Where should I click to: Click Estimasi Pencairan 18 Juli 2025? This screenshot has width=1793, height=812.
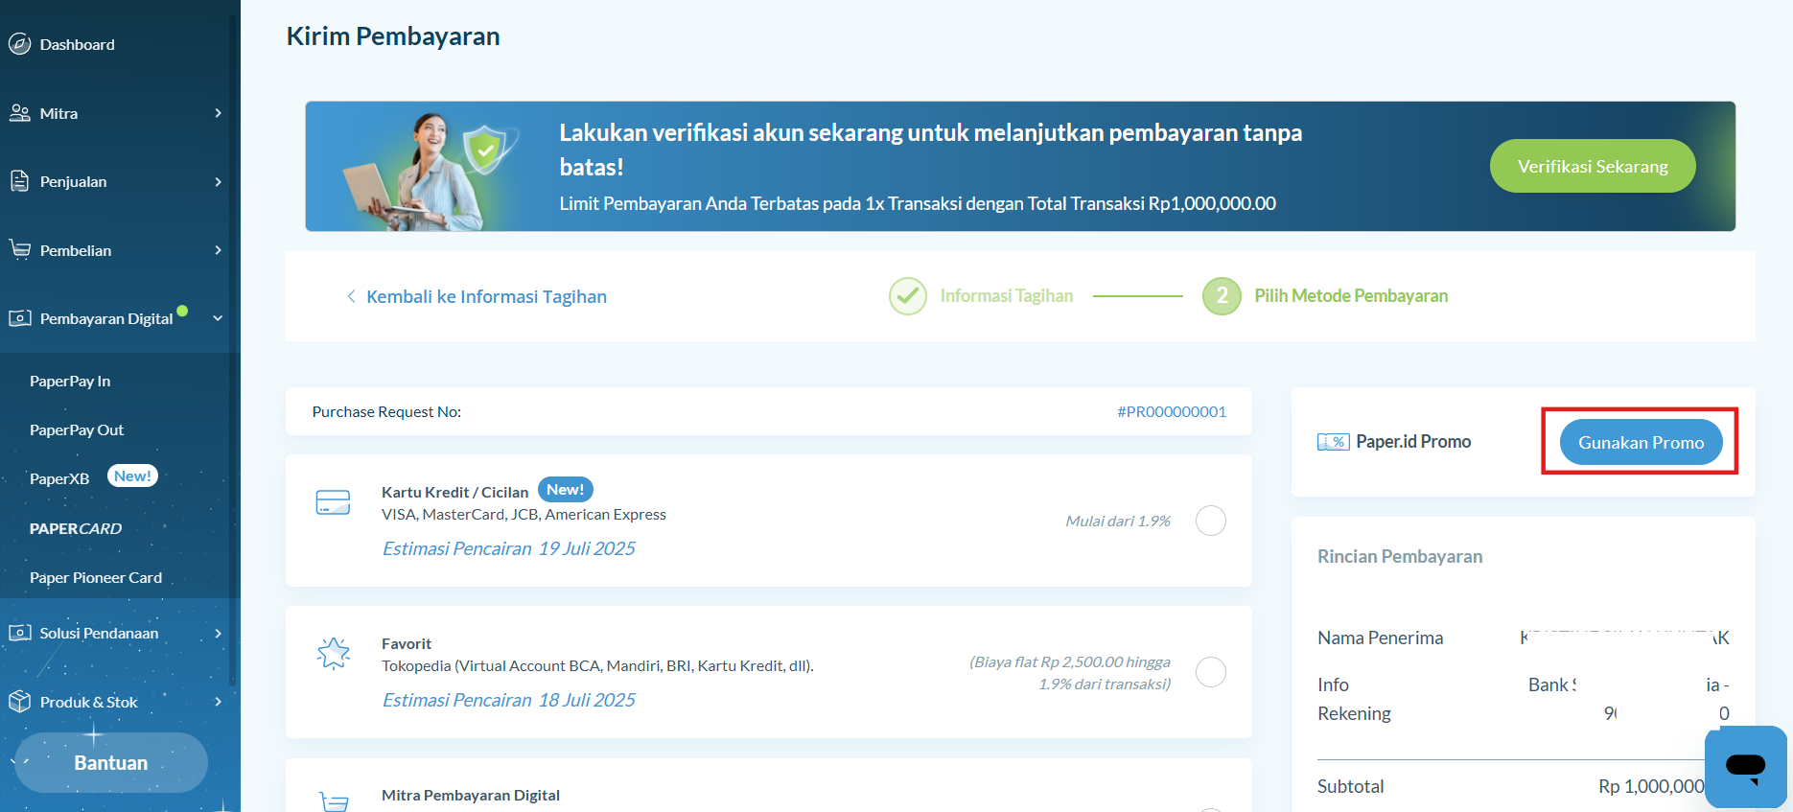point(509,700)
